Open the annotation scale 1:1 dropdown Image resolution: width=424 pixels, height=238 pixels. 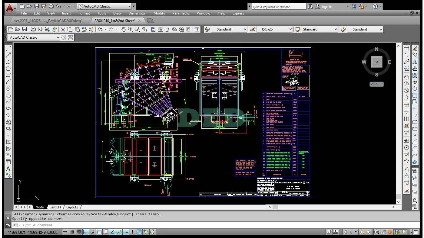[x=350, y=232]
